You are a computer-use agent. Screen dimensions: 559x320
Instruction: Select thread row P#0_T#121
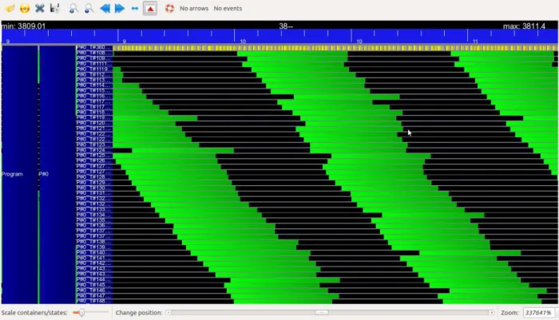click(x=93, y=128)
